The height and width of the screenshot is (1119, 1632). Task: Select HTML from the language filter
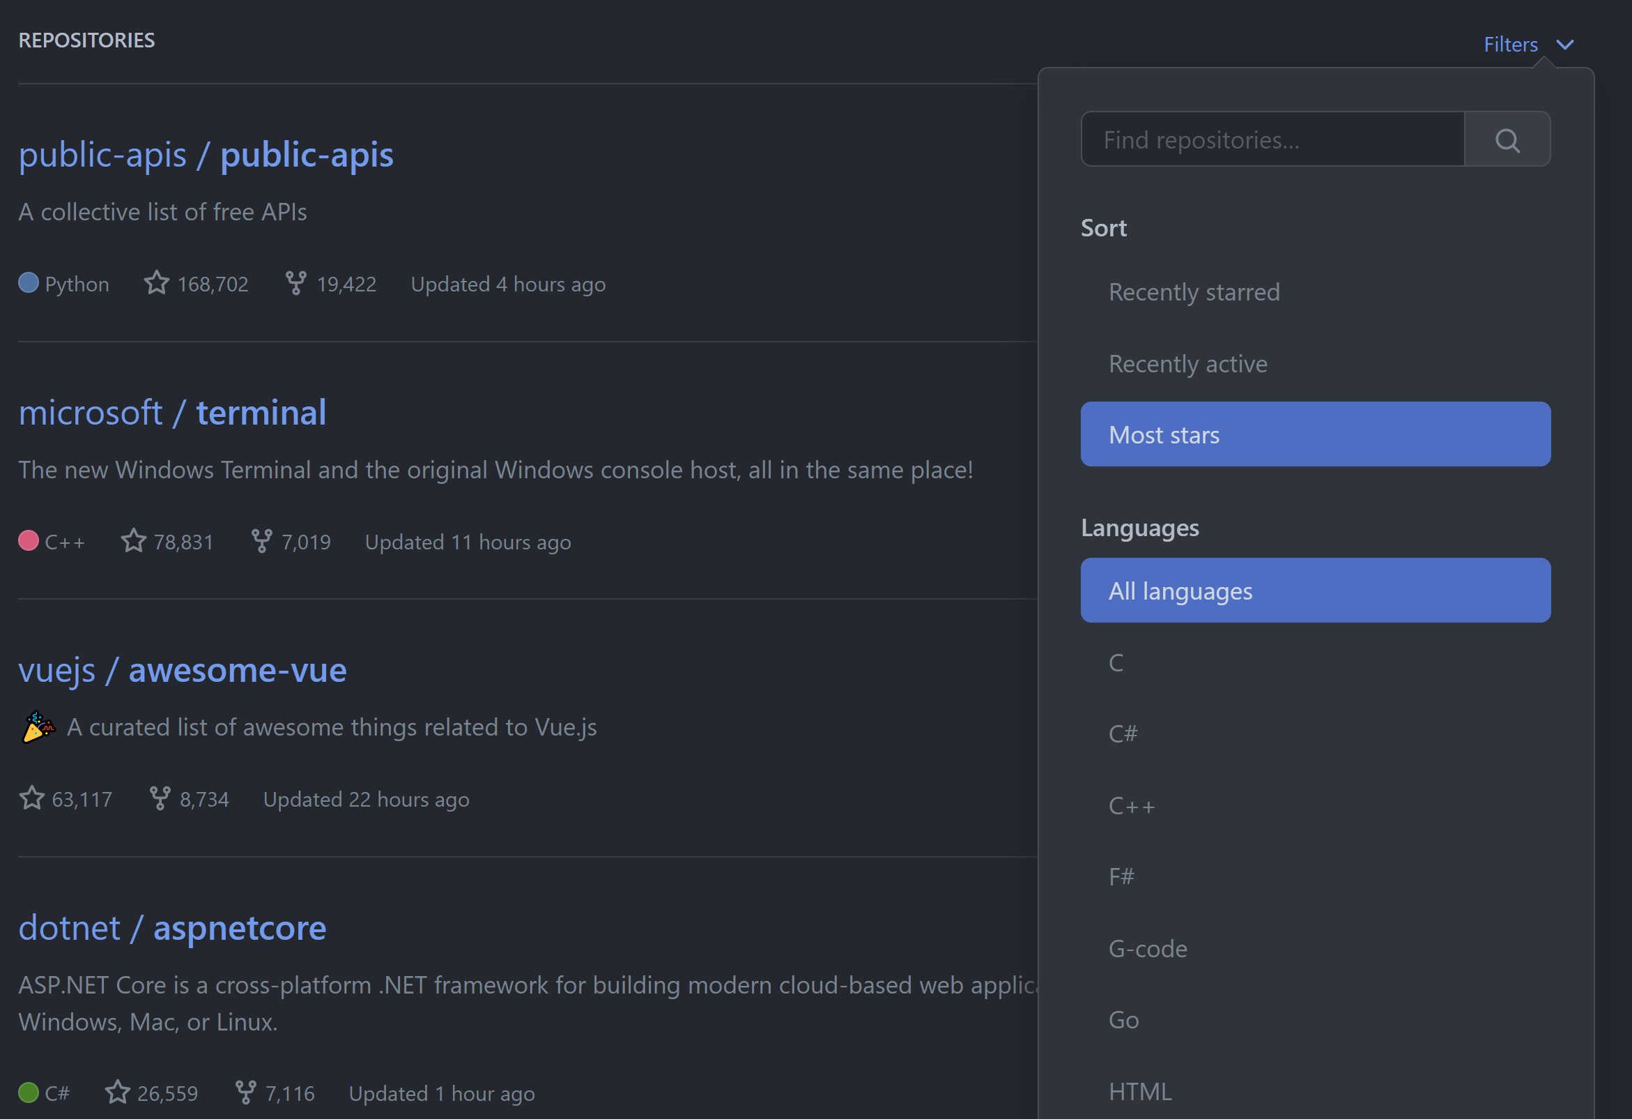coord(1139,1091)
